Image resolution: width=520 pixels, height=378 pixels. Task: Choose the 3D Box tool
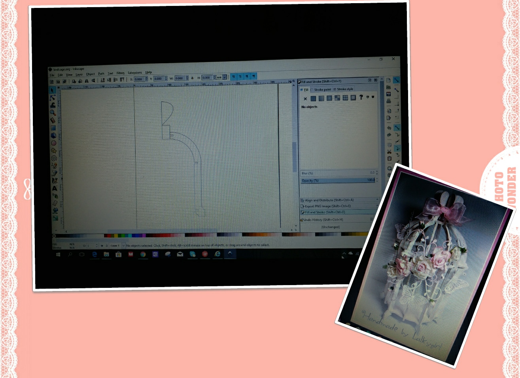click(x=53, y=136)
